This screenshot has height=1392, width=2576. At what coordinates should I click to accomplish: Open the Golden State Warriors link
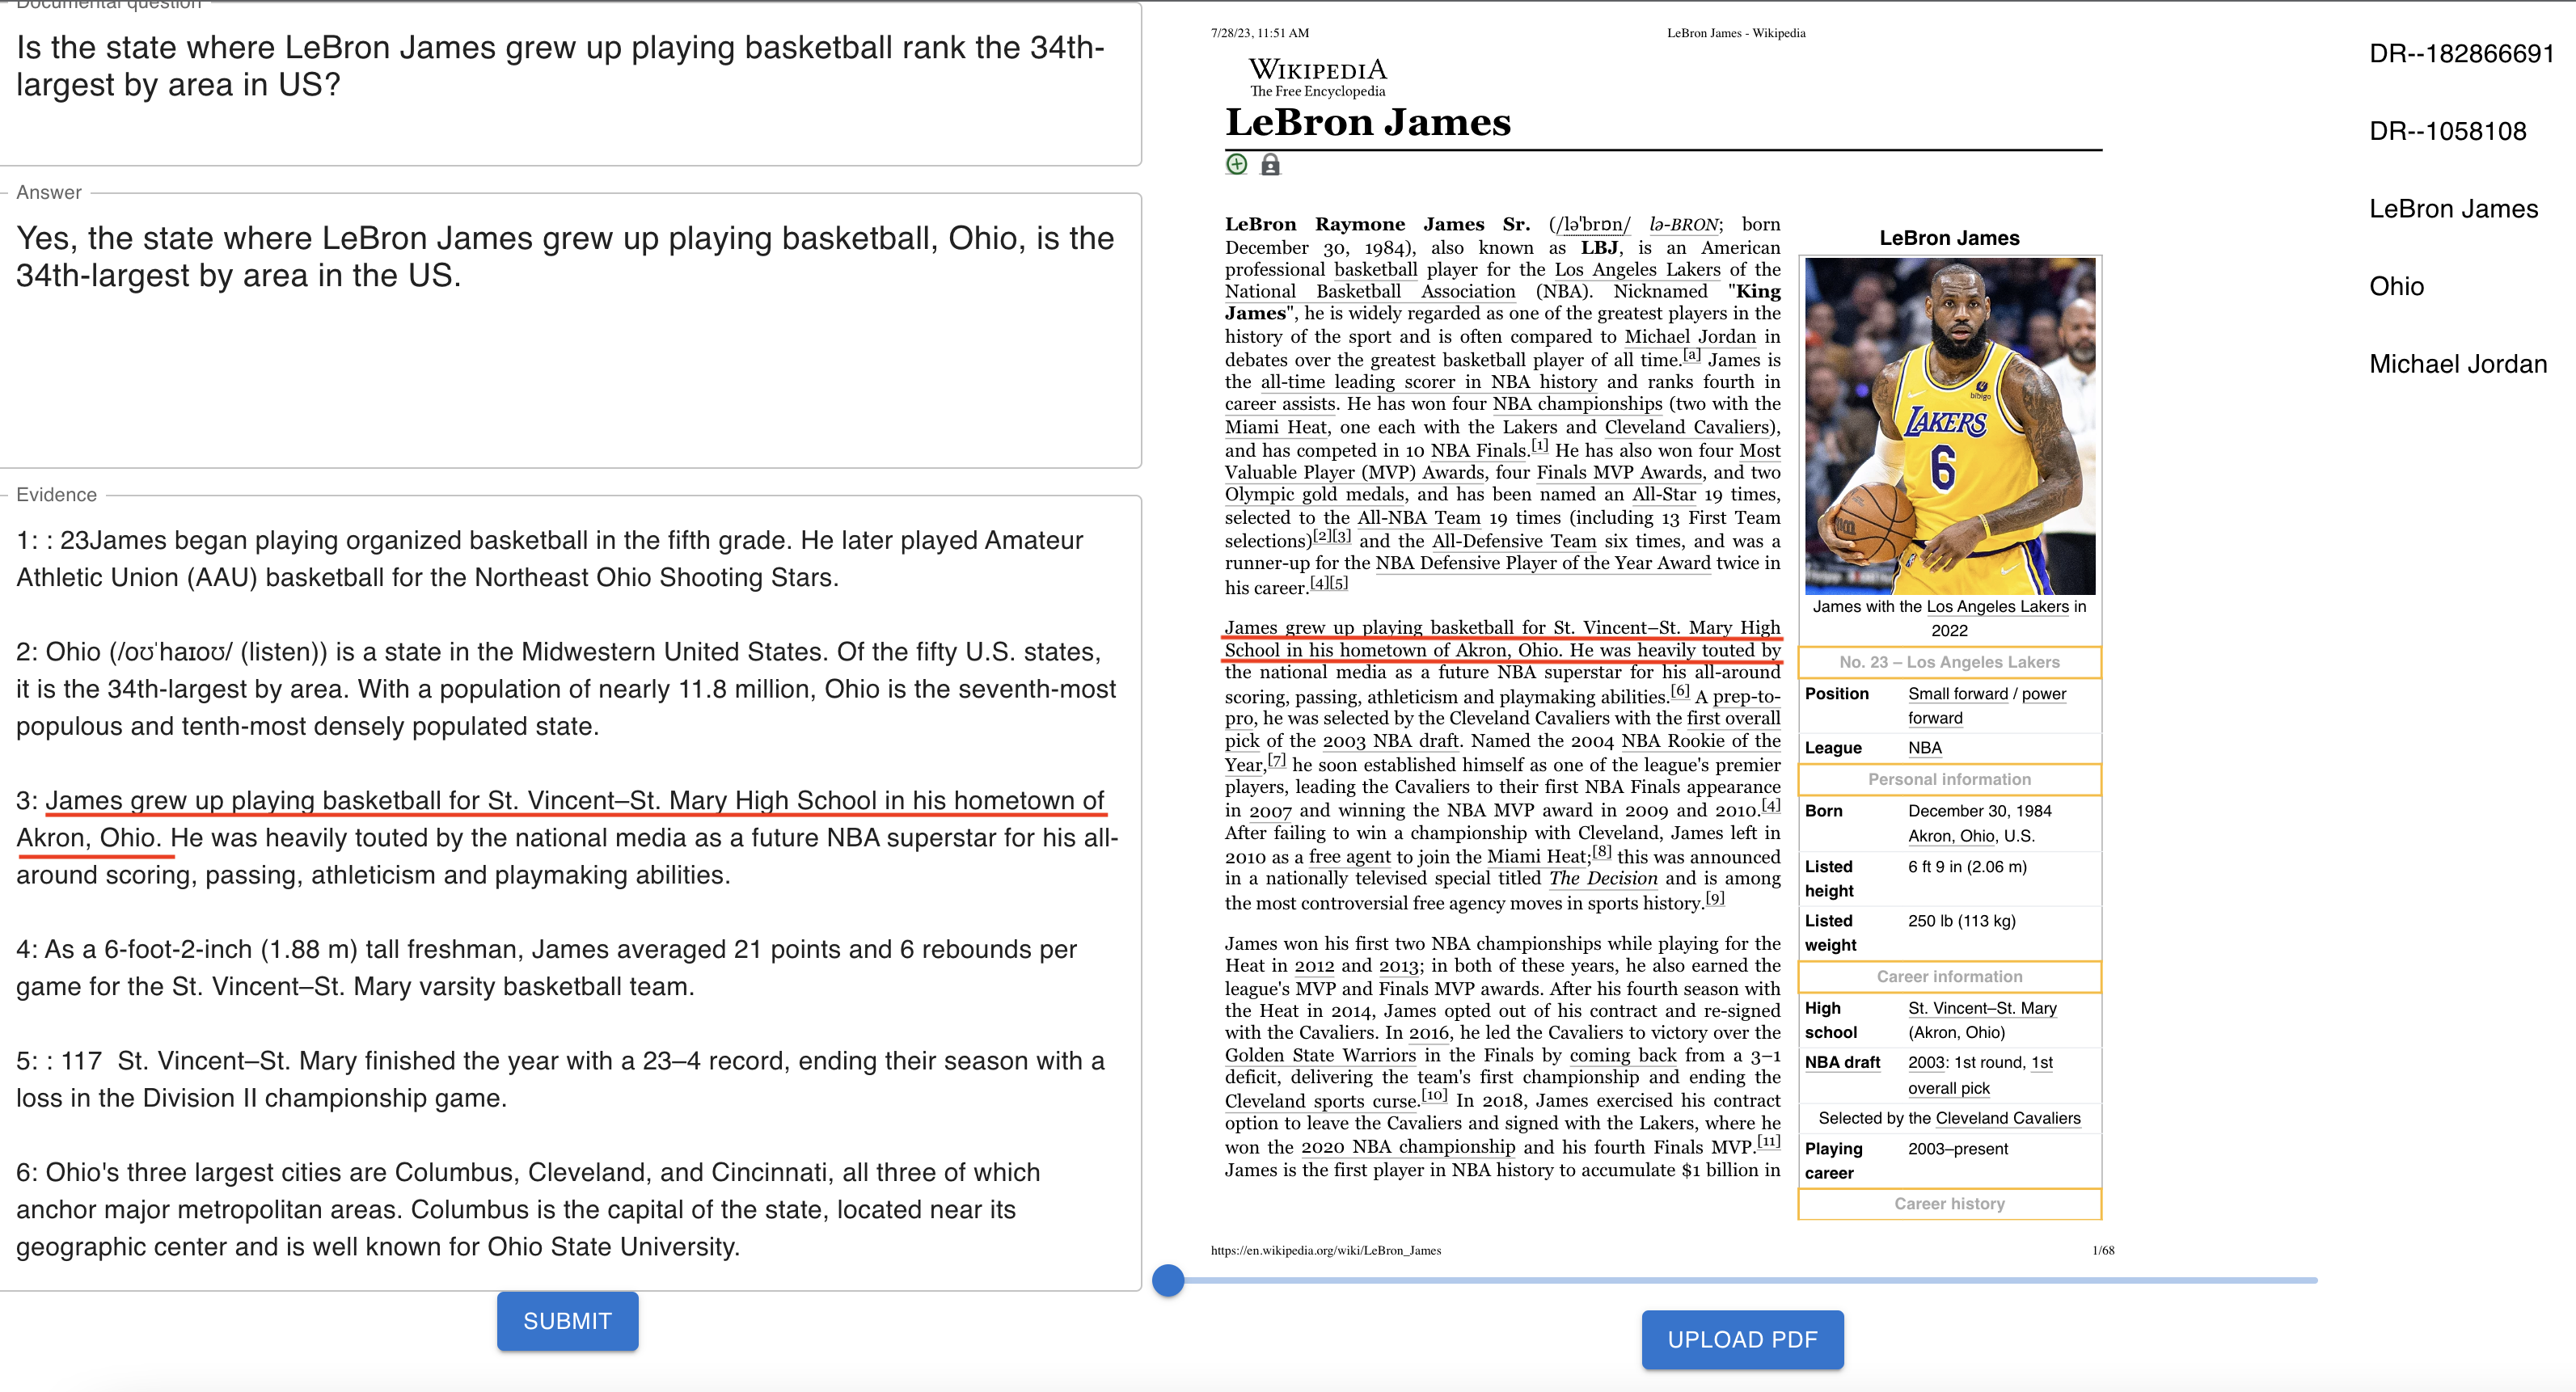click(1320, 1055)
